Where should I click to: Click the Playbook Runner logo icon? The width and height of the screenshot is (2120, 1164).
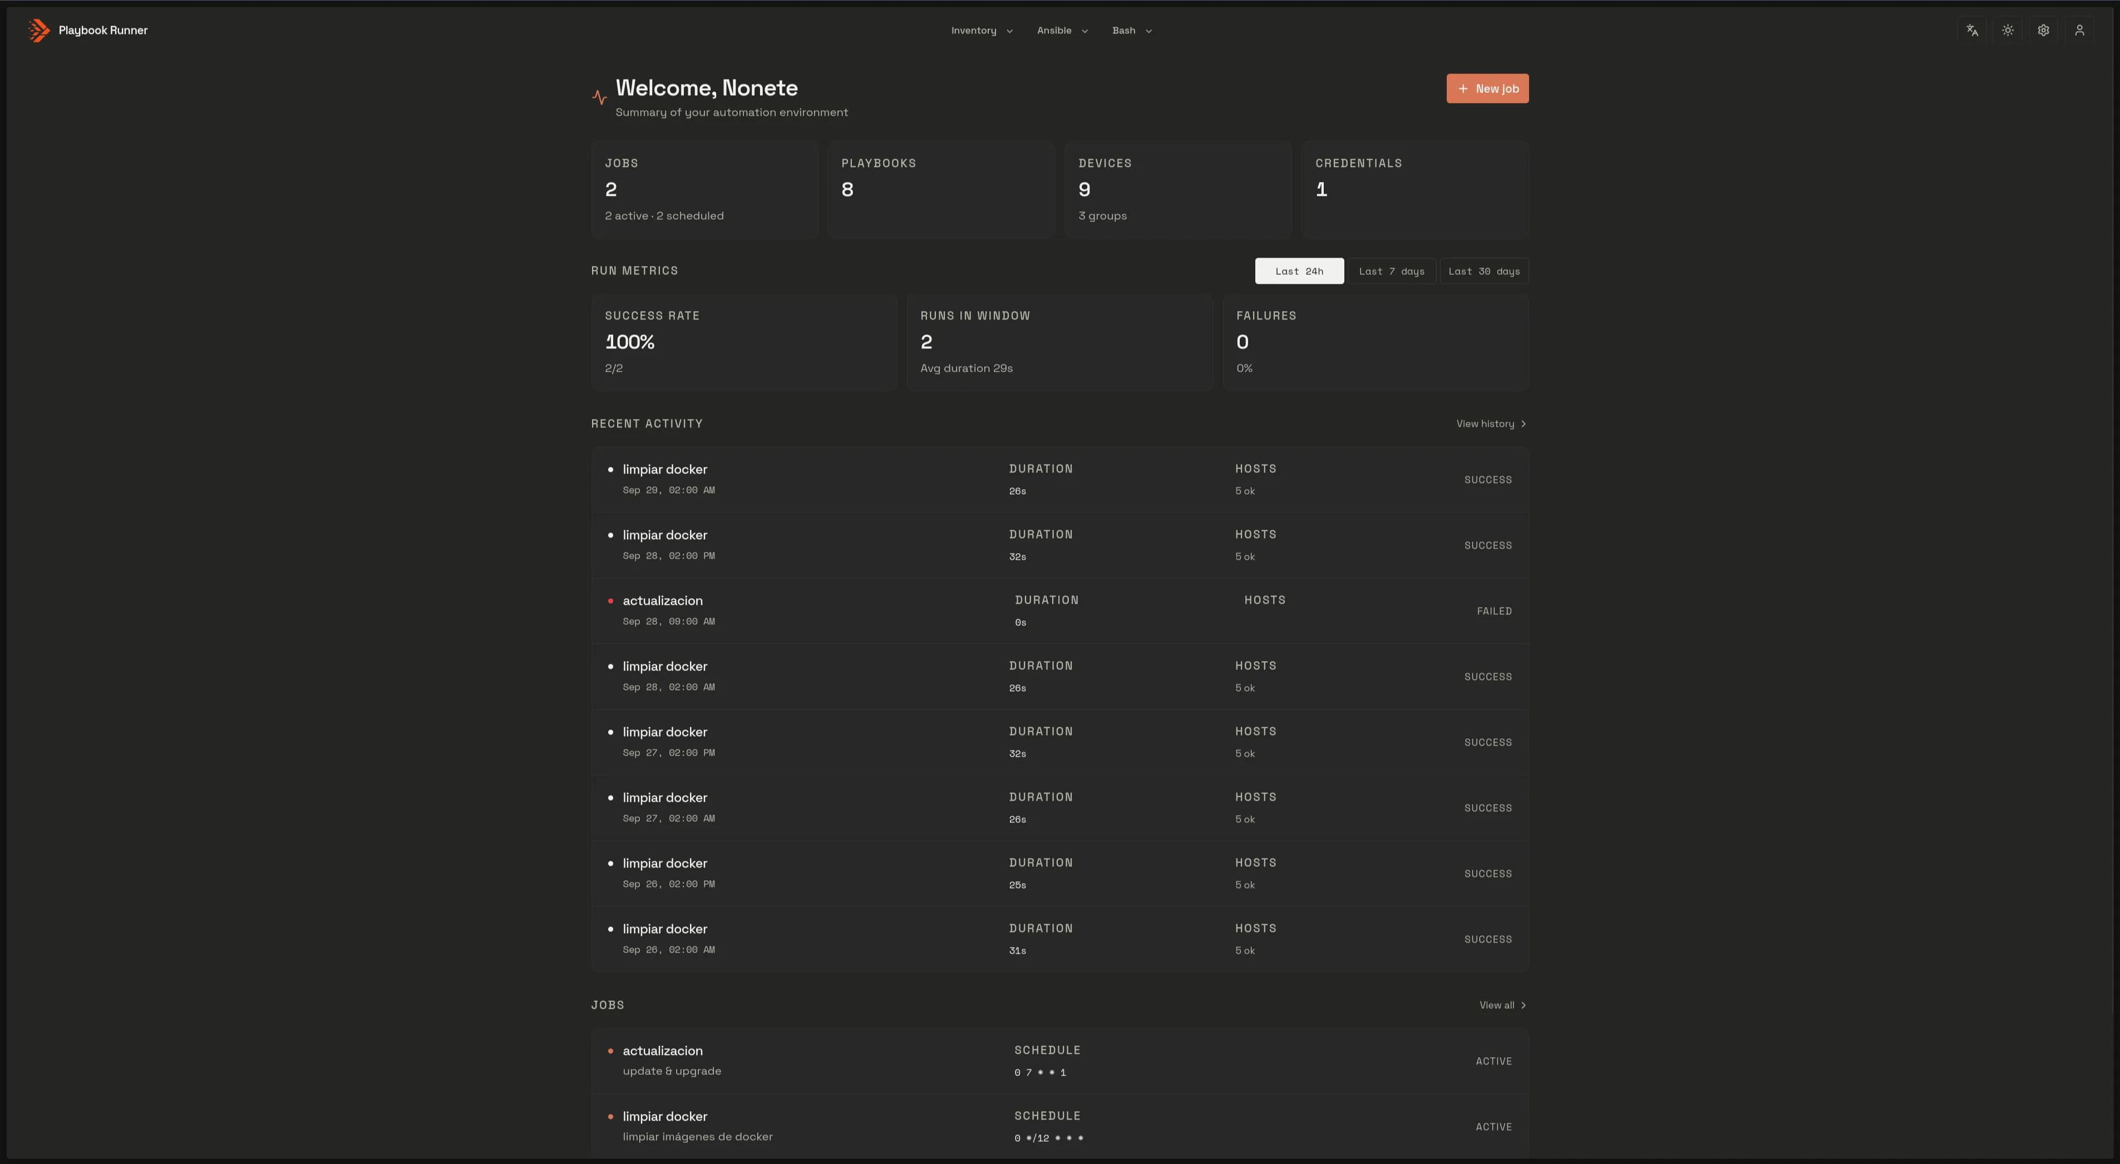(x=39, y=31)
